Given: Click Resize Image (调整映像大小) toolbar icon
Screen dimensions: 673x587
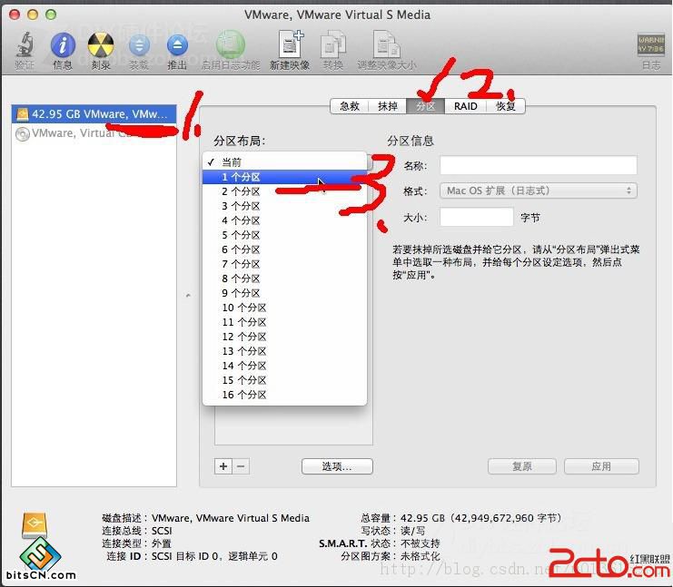Looking at the screenshot, I should (x=386, y=44).
